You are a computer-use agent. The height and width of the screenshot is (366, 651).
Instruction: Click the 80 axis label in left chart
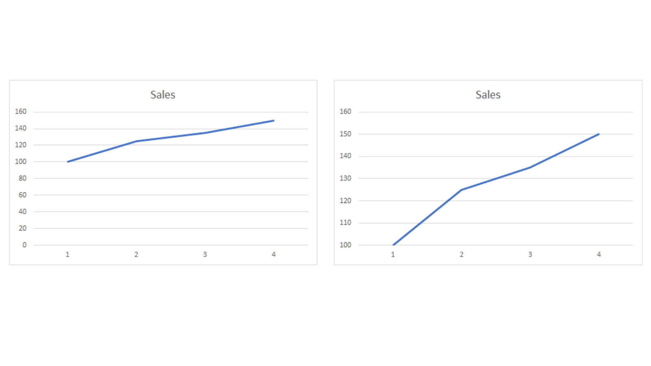pyautogui.click(x=22, y=178)
